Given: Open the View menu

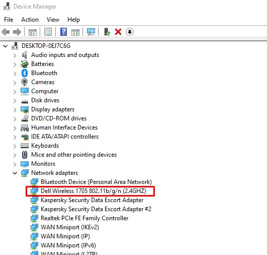Looking at the screenshot, I should tap(53, 20).
